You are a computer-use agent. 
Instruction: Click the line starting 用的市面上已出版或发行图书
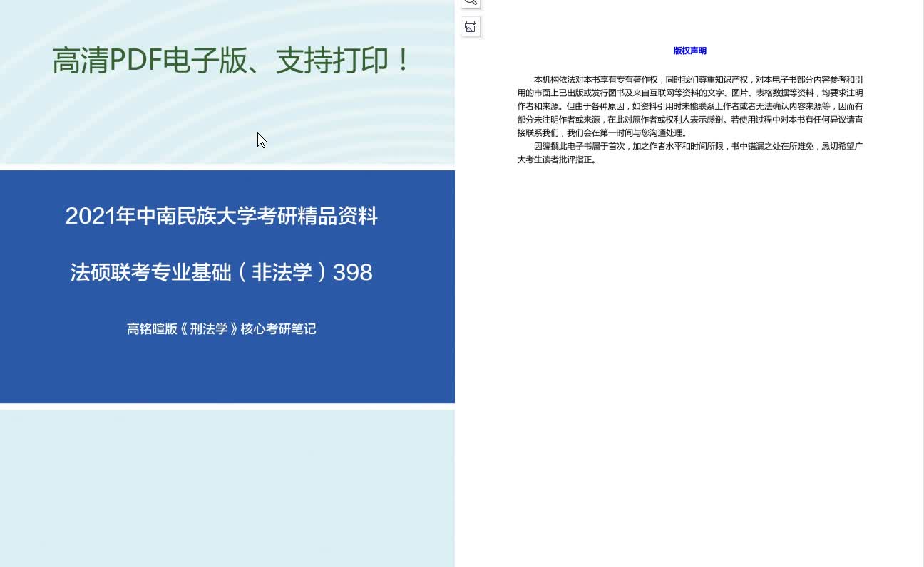(690, 93)
